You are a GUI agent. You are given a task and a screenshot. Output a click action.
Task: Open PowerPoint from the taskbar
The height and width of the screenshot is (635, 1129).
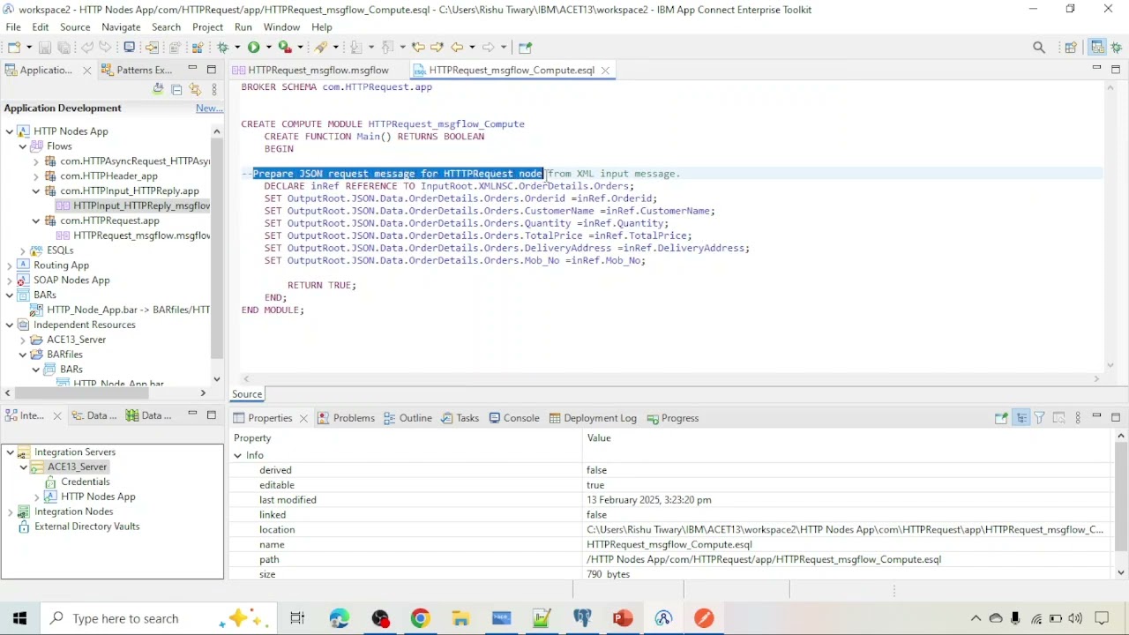[x=623, y=618]
